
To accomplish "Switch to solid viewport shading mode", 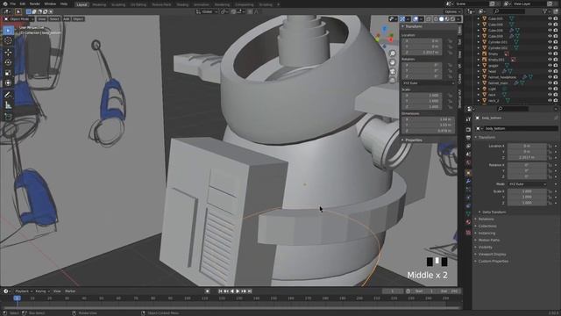I will tap(442, 19).
